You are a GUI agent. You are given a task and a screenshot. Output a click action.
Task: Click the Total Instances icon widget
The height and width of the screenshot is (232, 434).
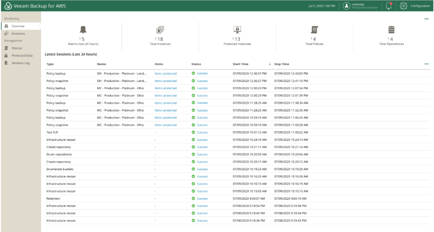[x=160, y=29]
